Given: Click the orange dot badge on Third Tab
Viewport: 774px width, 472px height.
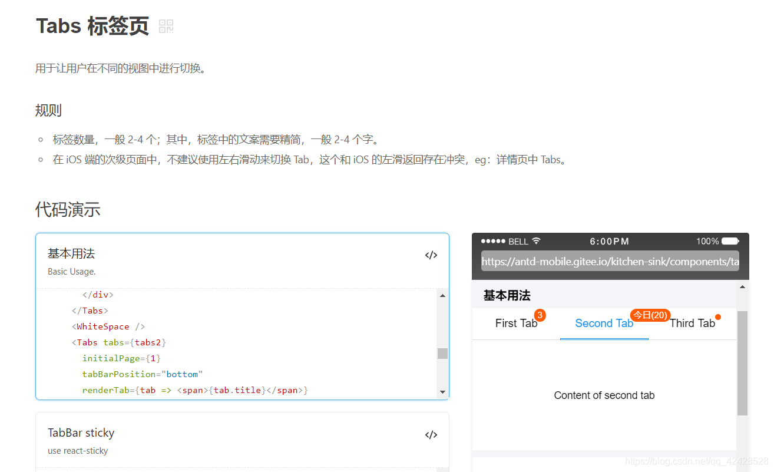Looking at the screenshot, I should [x=718, y=317].
